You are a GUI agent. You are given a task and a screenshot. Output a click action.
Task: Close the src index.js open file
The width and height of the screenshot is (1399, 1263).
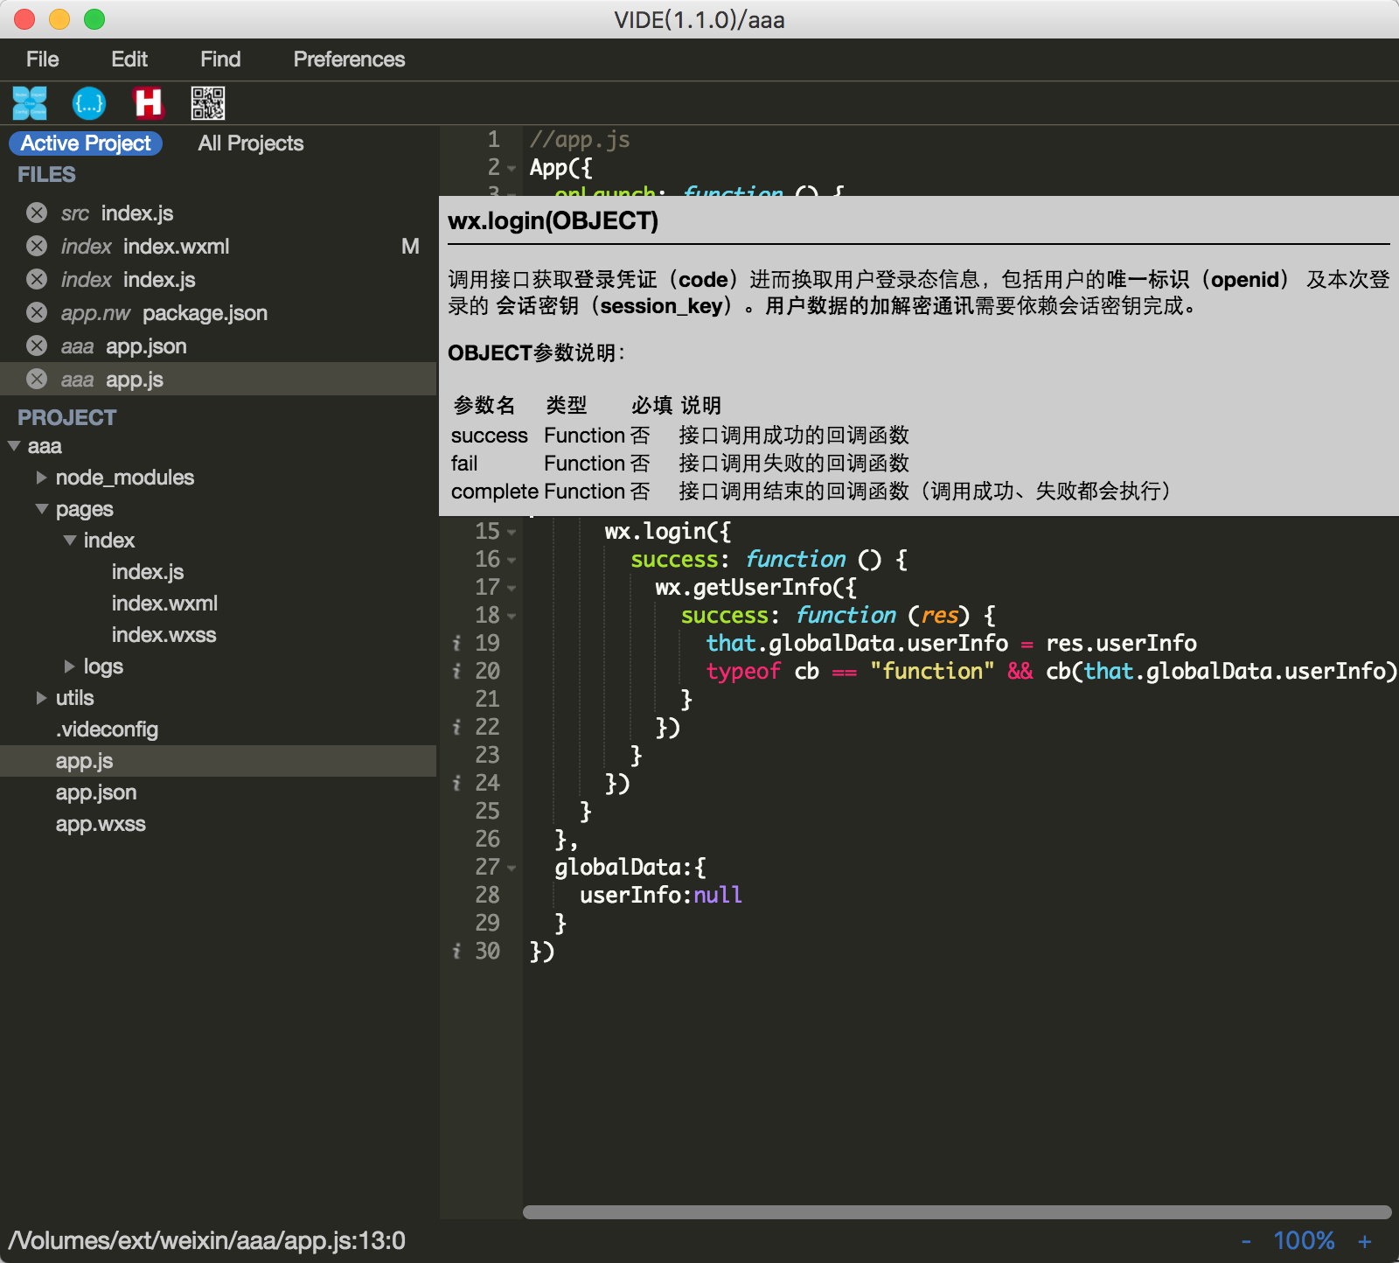(x=37, y=213)
